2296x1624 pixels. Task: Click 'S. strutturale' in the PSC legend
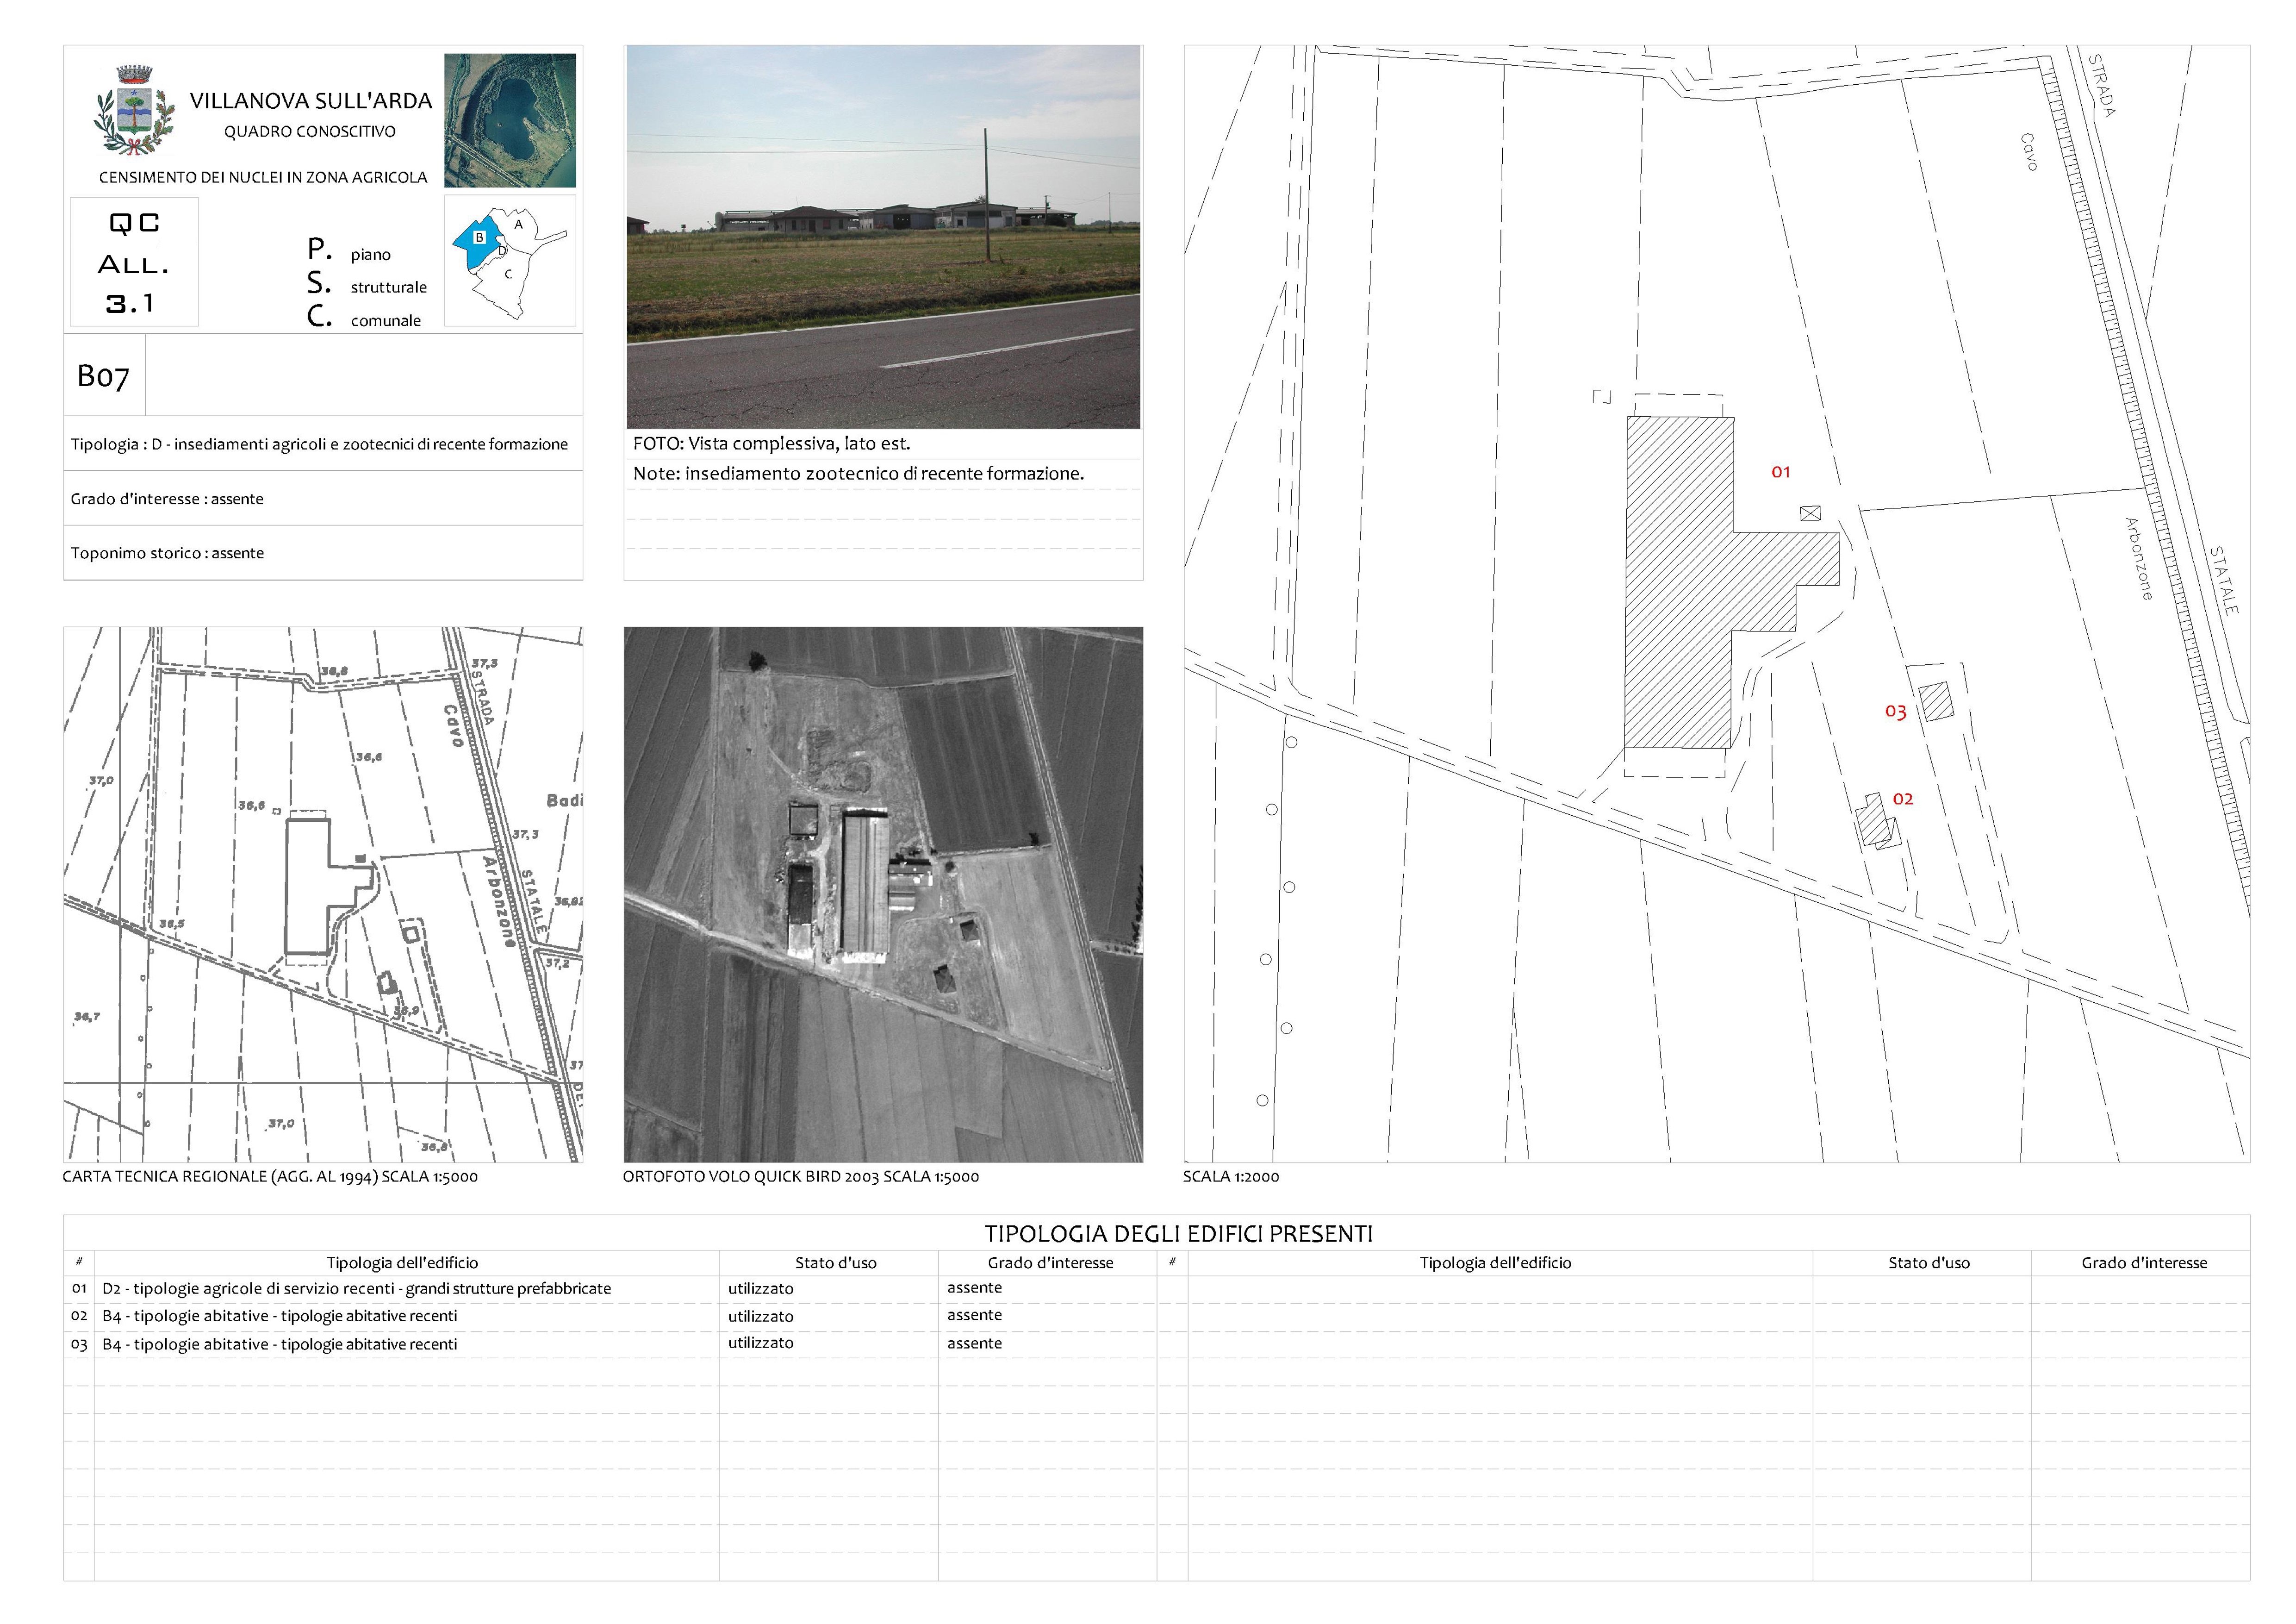click(367, 284)
